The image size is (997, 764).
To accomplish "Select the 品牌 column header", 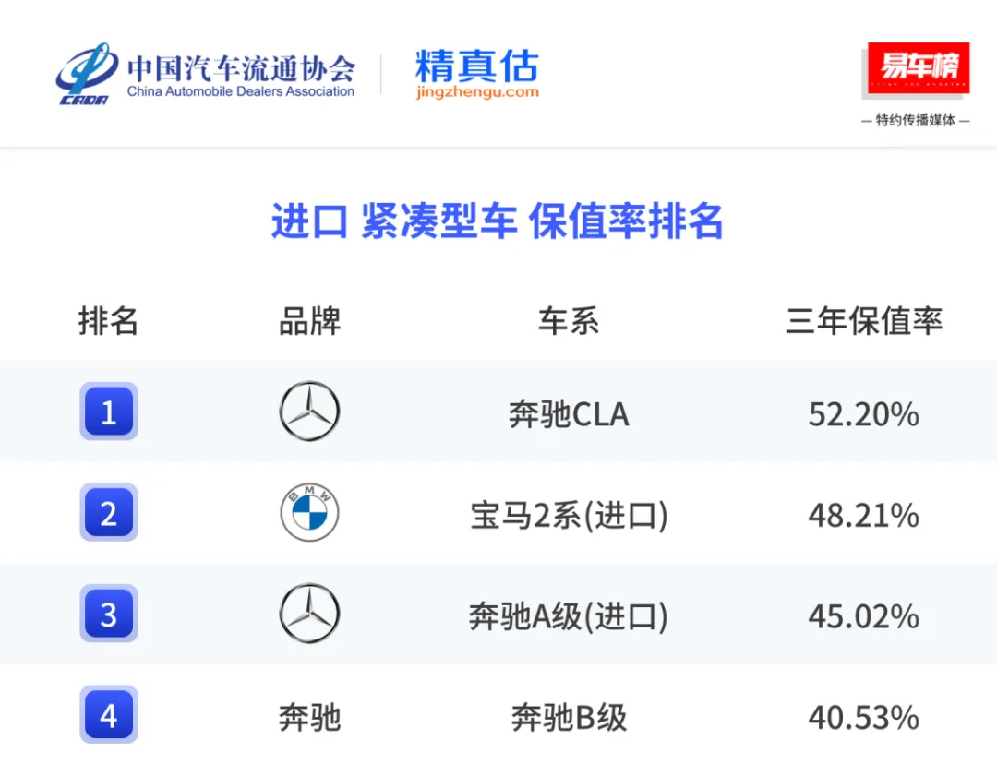I will [309, 320].
